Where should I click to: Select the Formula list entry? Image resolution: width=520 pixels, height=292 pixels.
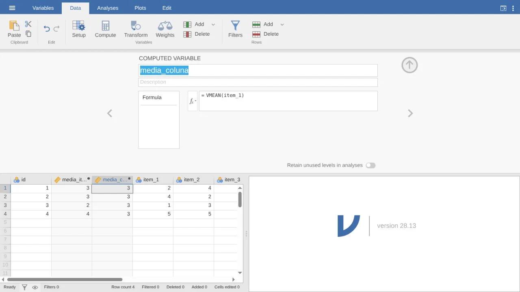click(x=159, y=98)
